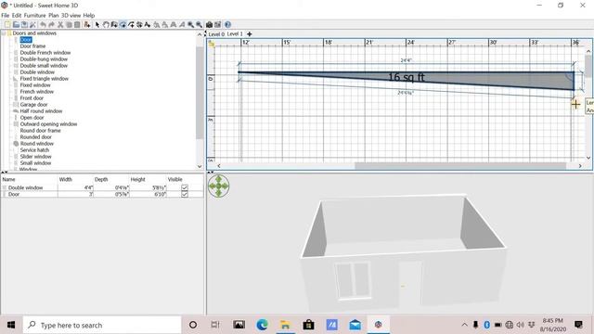This screenshot has height=334, width=594.
Task: Toggle italic text style
Action: pos(182,25)
